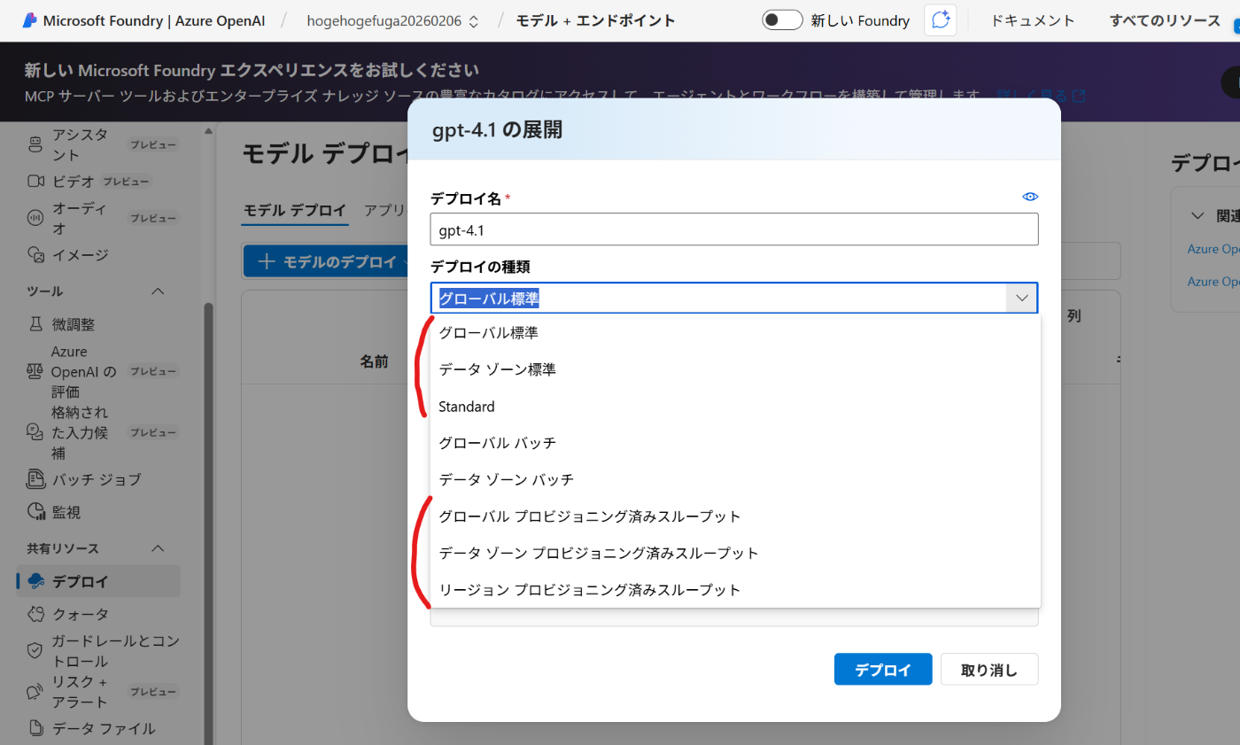Image resolution: width=1240 pixels, height=745 pixels.
Task: Select リージョン プロビジョニング済みスループット option
Action: 735,589
